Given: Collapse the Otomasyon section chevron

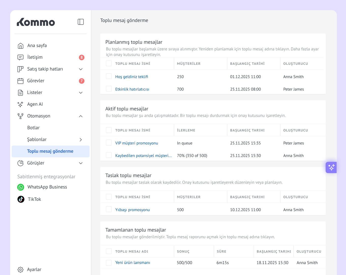Looking at the screenshot, I should point(81,116).
